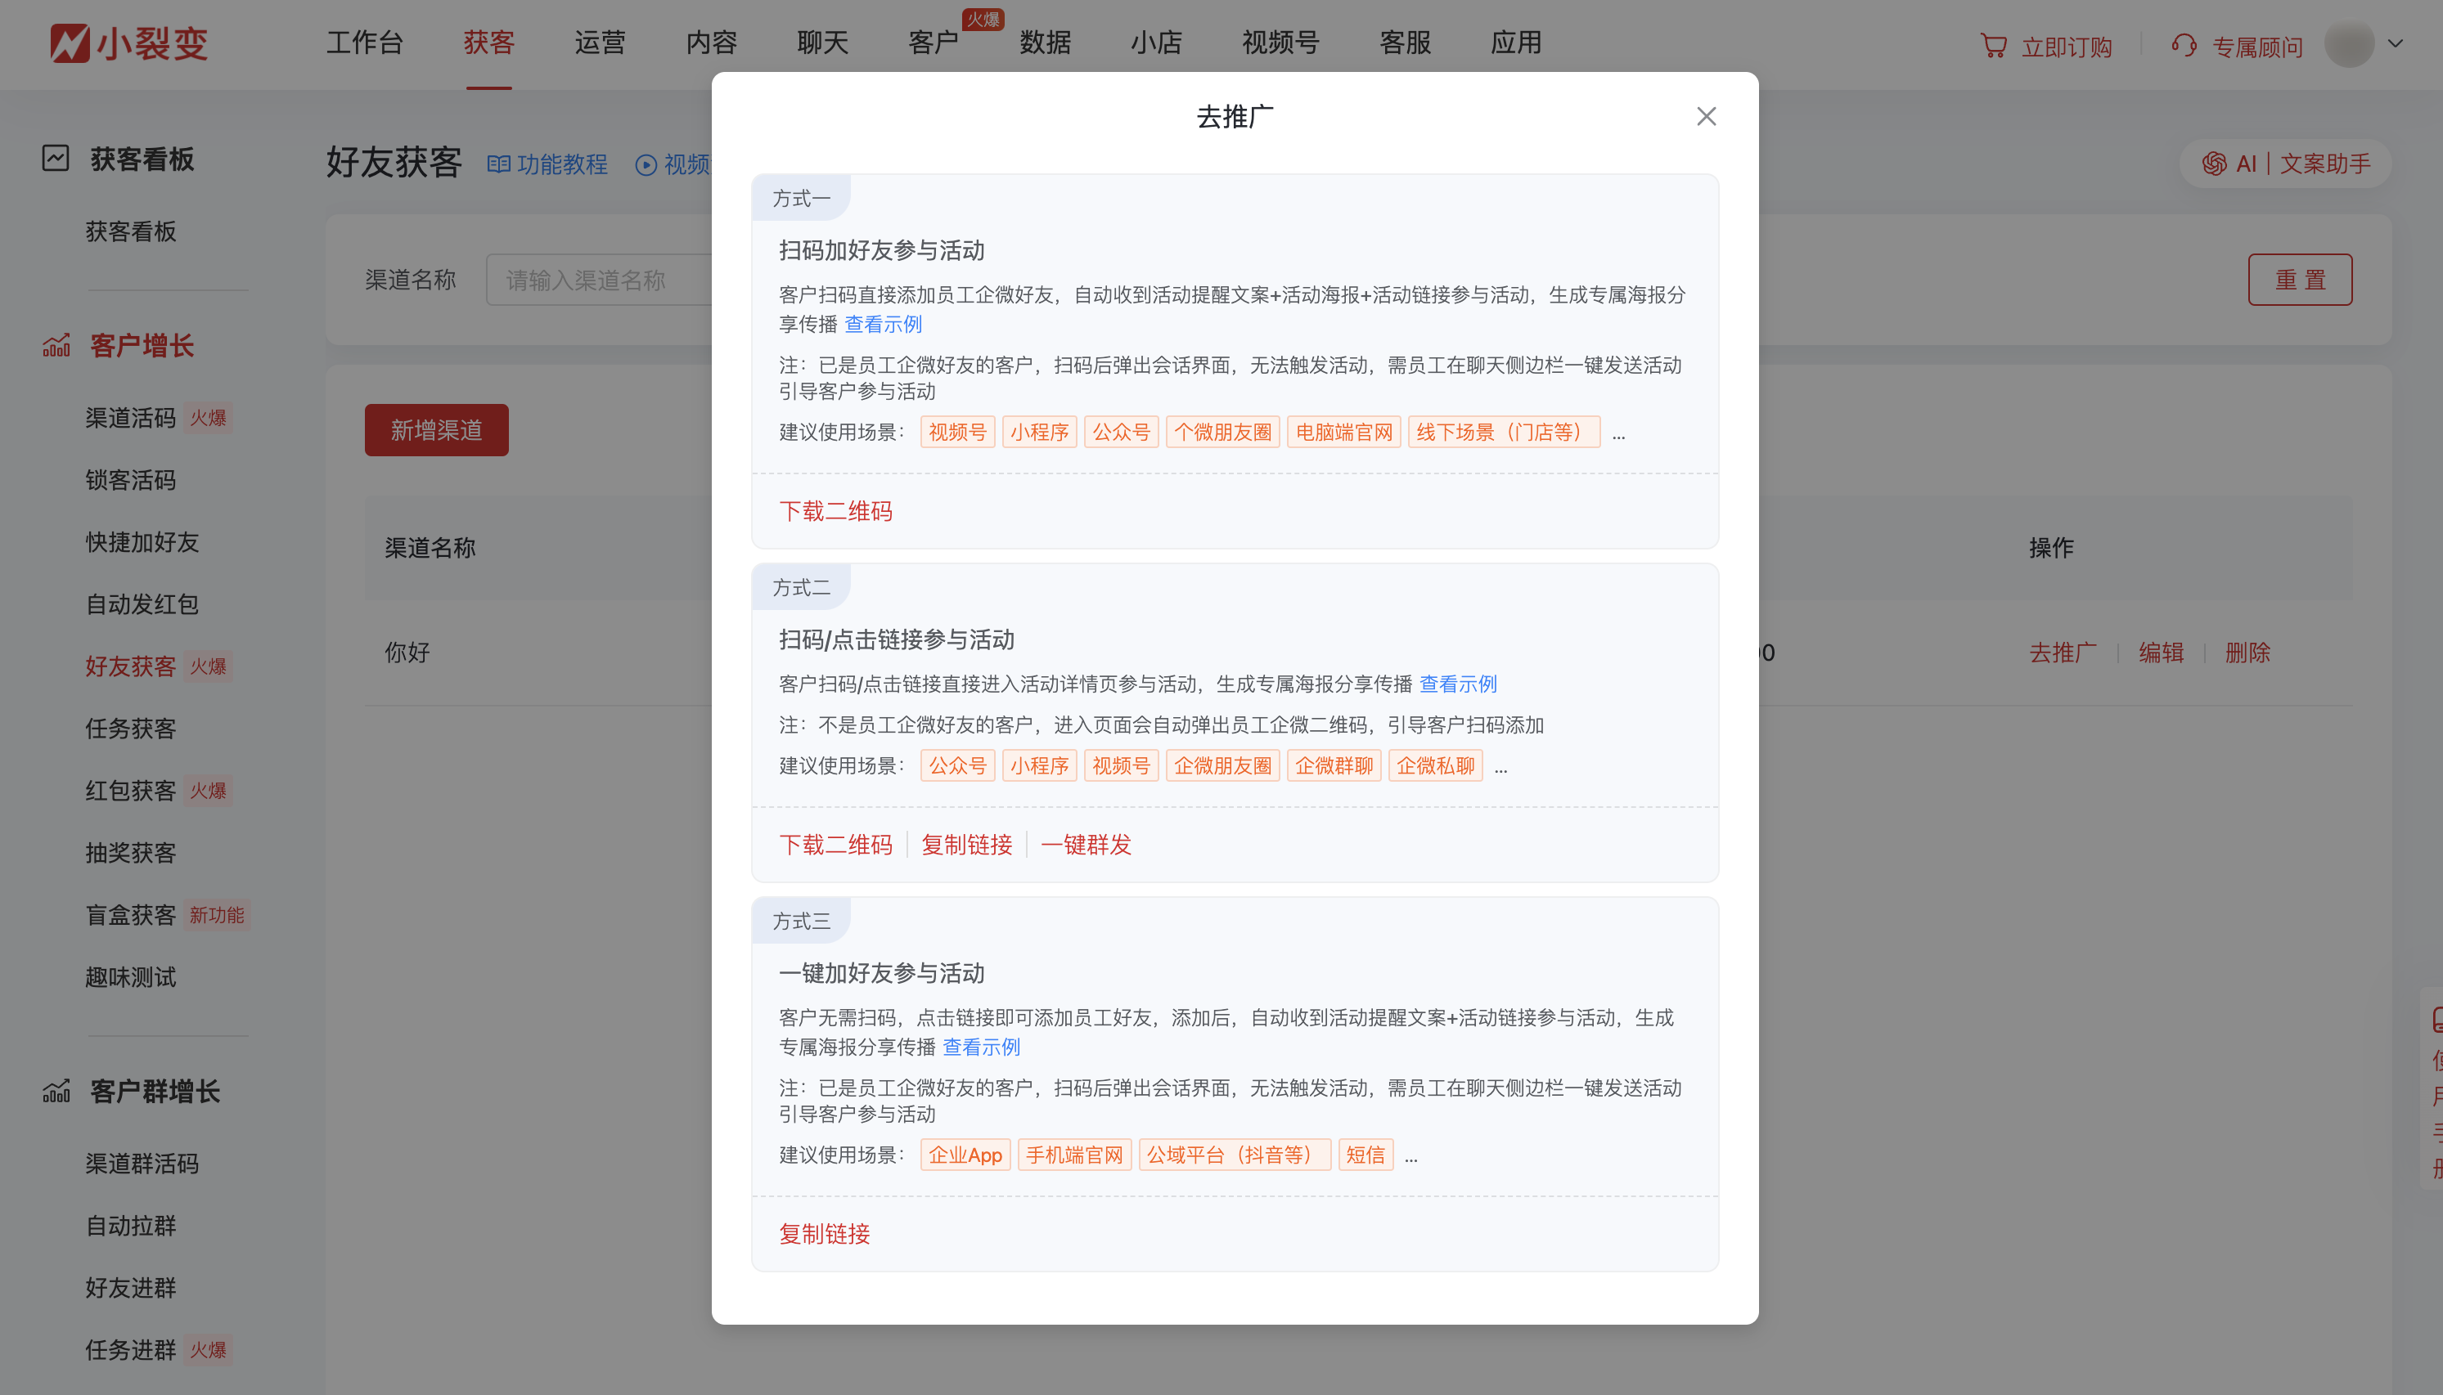Click the 小裂变 logo icon

click(69, 43)
